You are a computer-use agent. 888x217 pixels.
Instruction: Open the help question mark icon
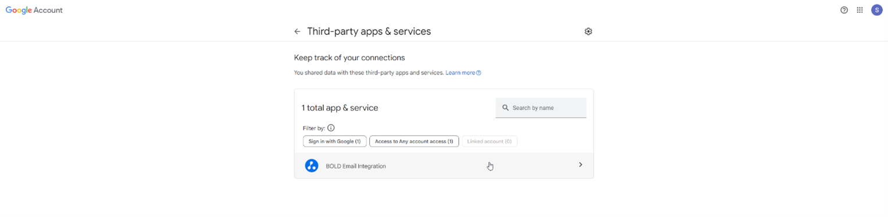[844, 10]
